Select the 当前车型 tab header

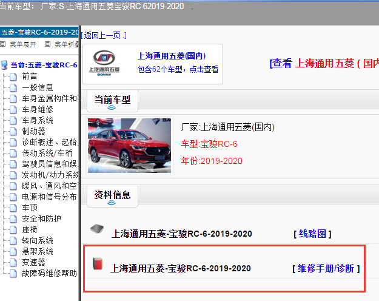[112, 100]
